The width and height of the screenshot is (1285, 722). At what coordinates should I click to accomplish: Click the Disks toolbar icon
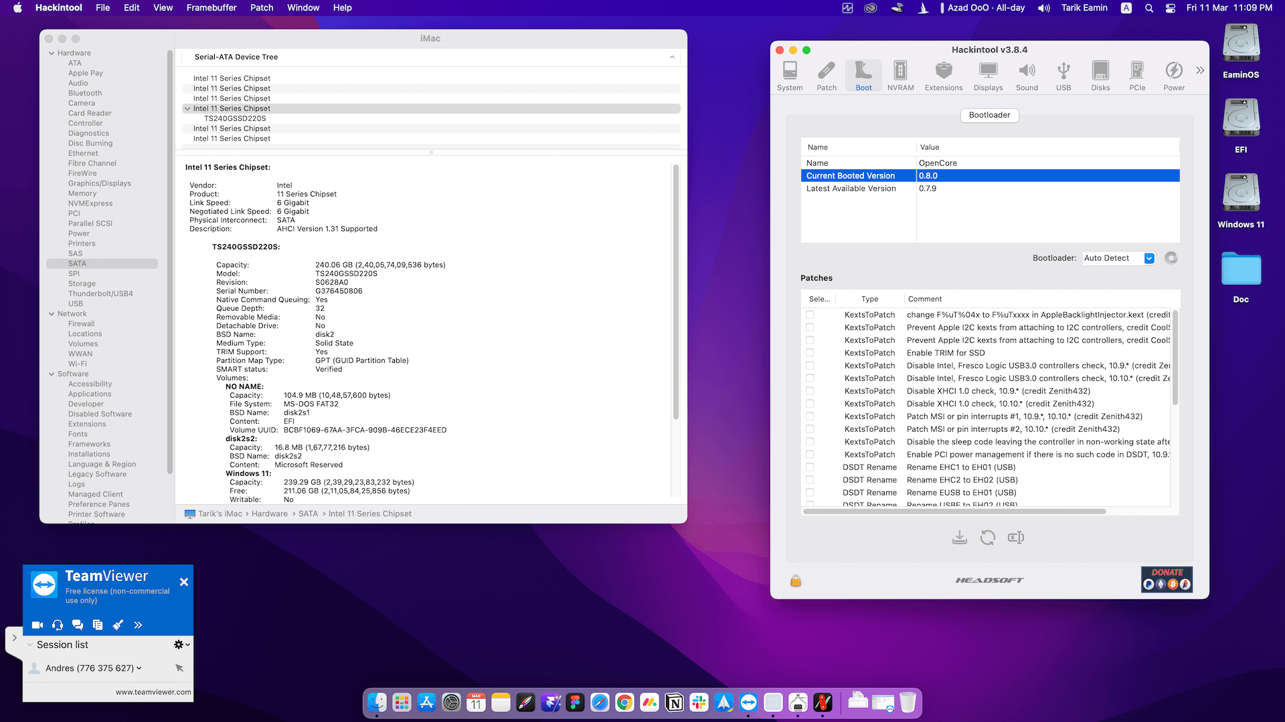(x=1100, y=76)
